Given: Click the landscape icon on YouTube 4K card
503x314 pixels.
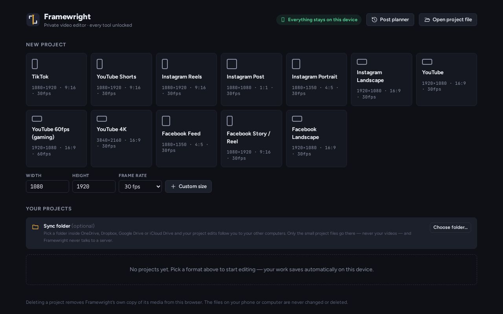Looking at the screenshot, I should tap(102, 119).
